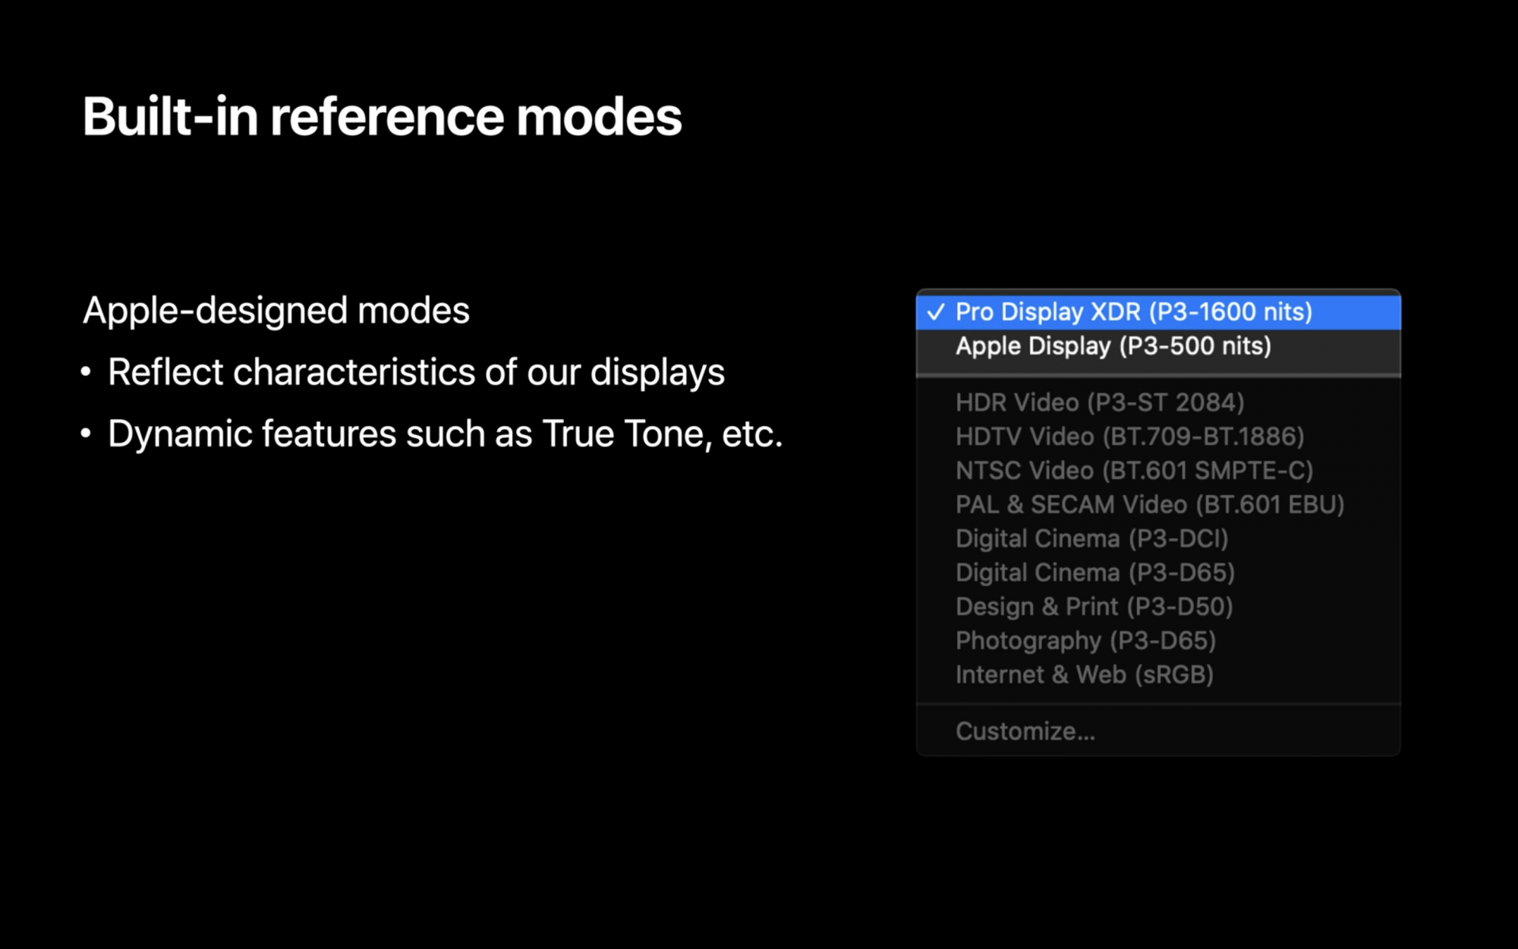Pick Design & Print (P3-D50) preset

coord(1158,607)
